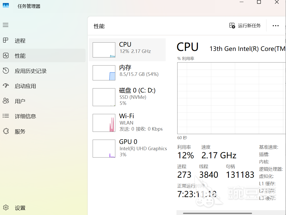Viewport: 286px width, 215px height.
Task: Open the 服务 page
Action: [x=43, y=131]
